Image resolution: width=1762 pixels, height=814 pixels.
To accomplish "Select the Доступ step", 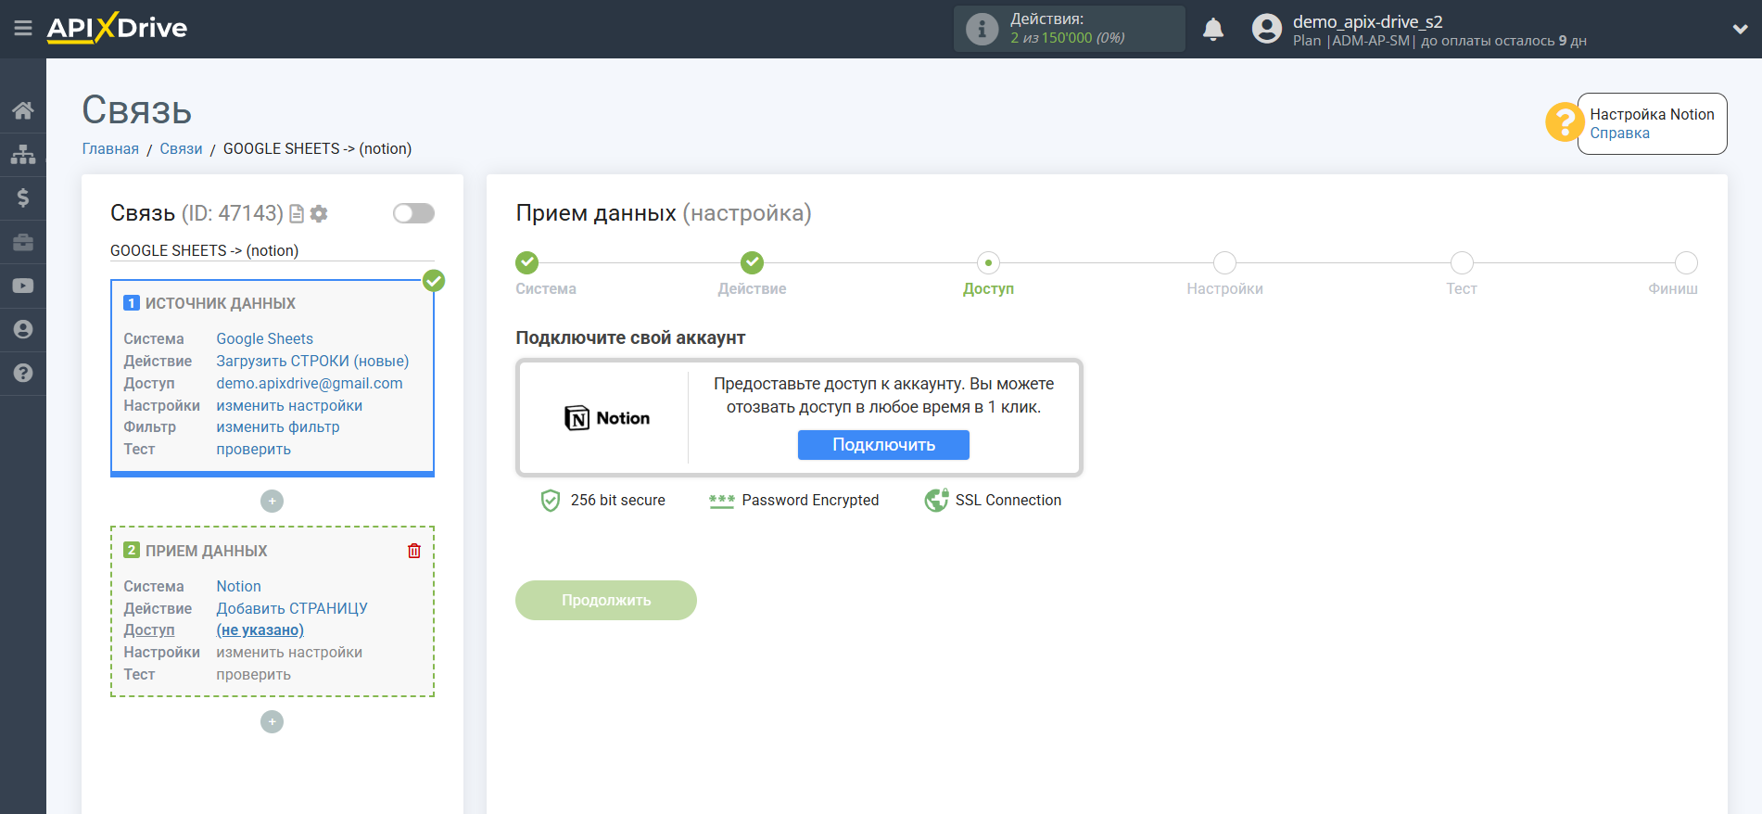I will [x=988, y=262].
